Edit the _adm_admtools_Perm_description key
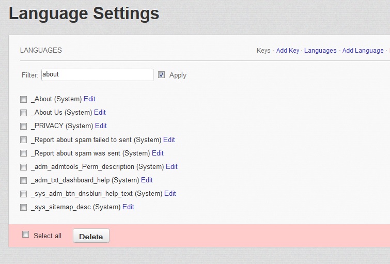 (x=171, y=166)
